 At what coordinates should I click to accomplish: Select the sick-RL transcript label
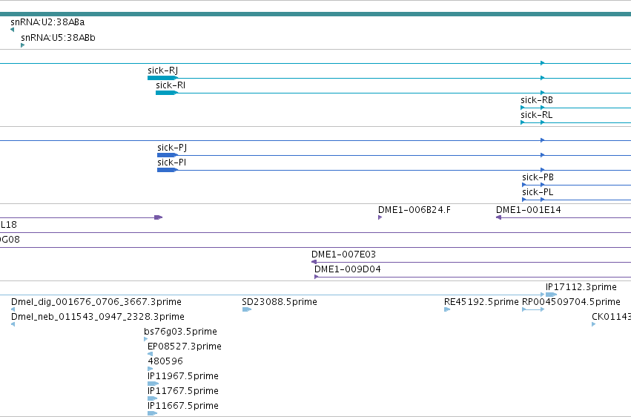pos(536,115)
